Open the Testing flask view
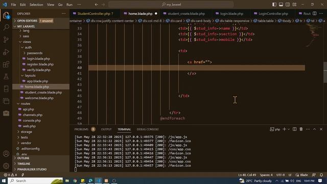Image resolution: width=327 pixels, height=184 pixels. coord(6,76)
